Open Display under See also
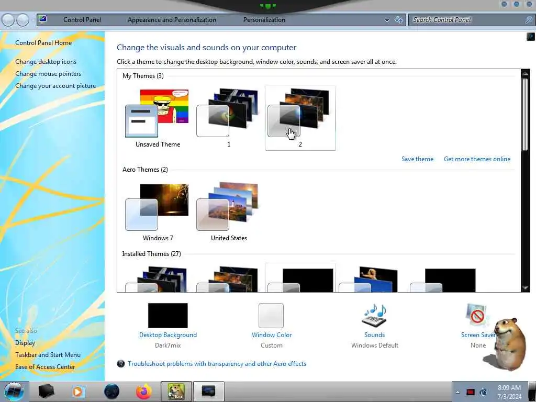 (25, 343)
